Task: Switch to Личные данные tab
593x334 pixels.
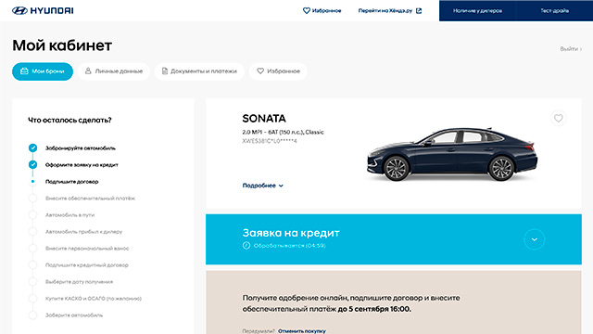Action: point(114,71)
